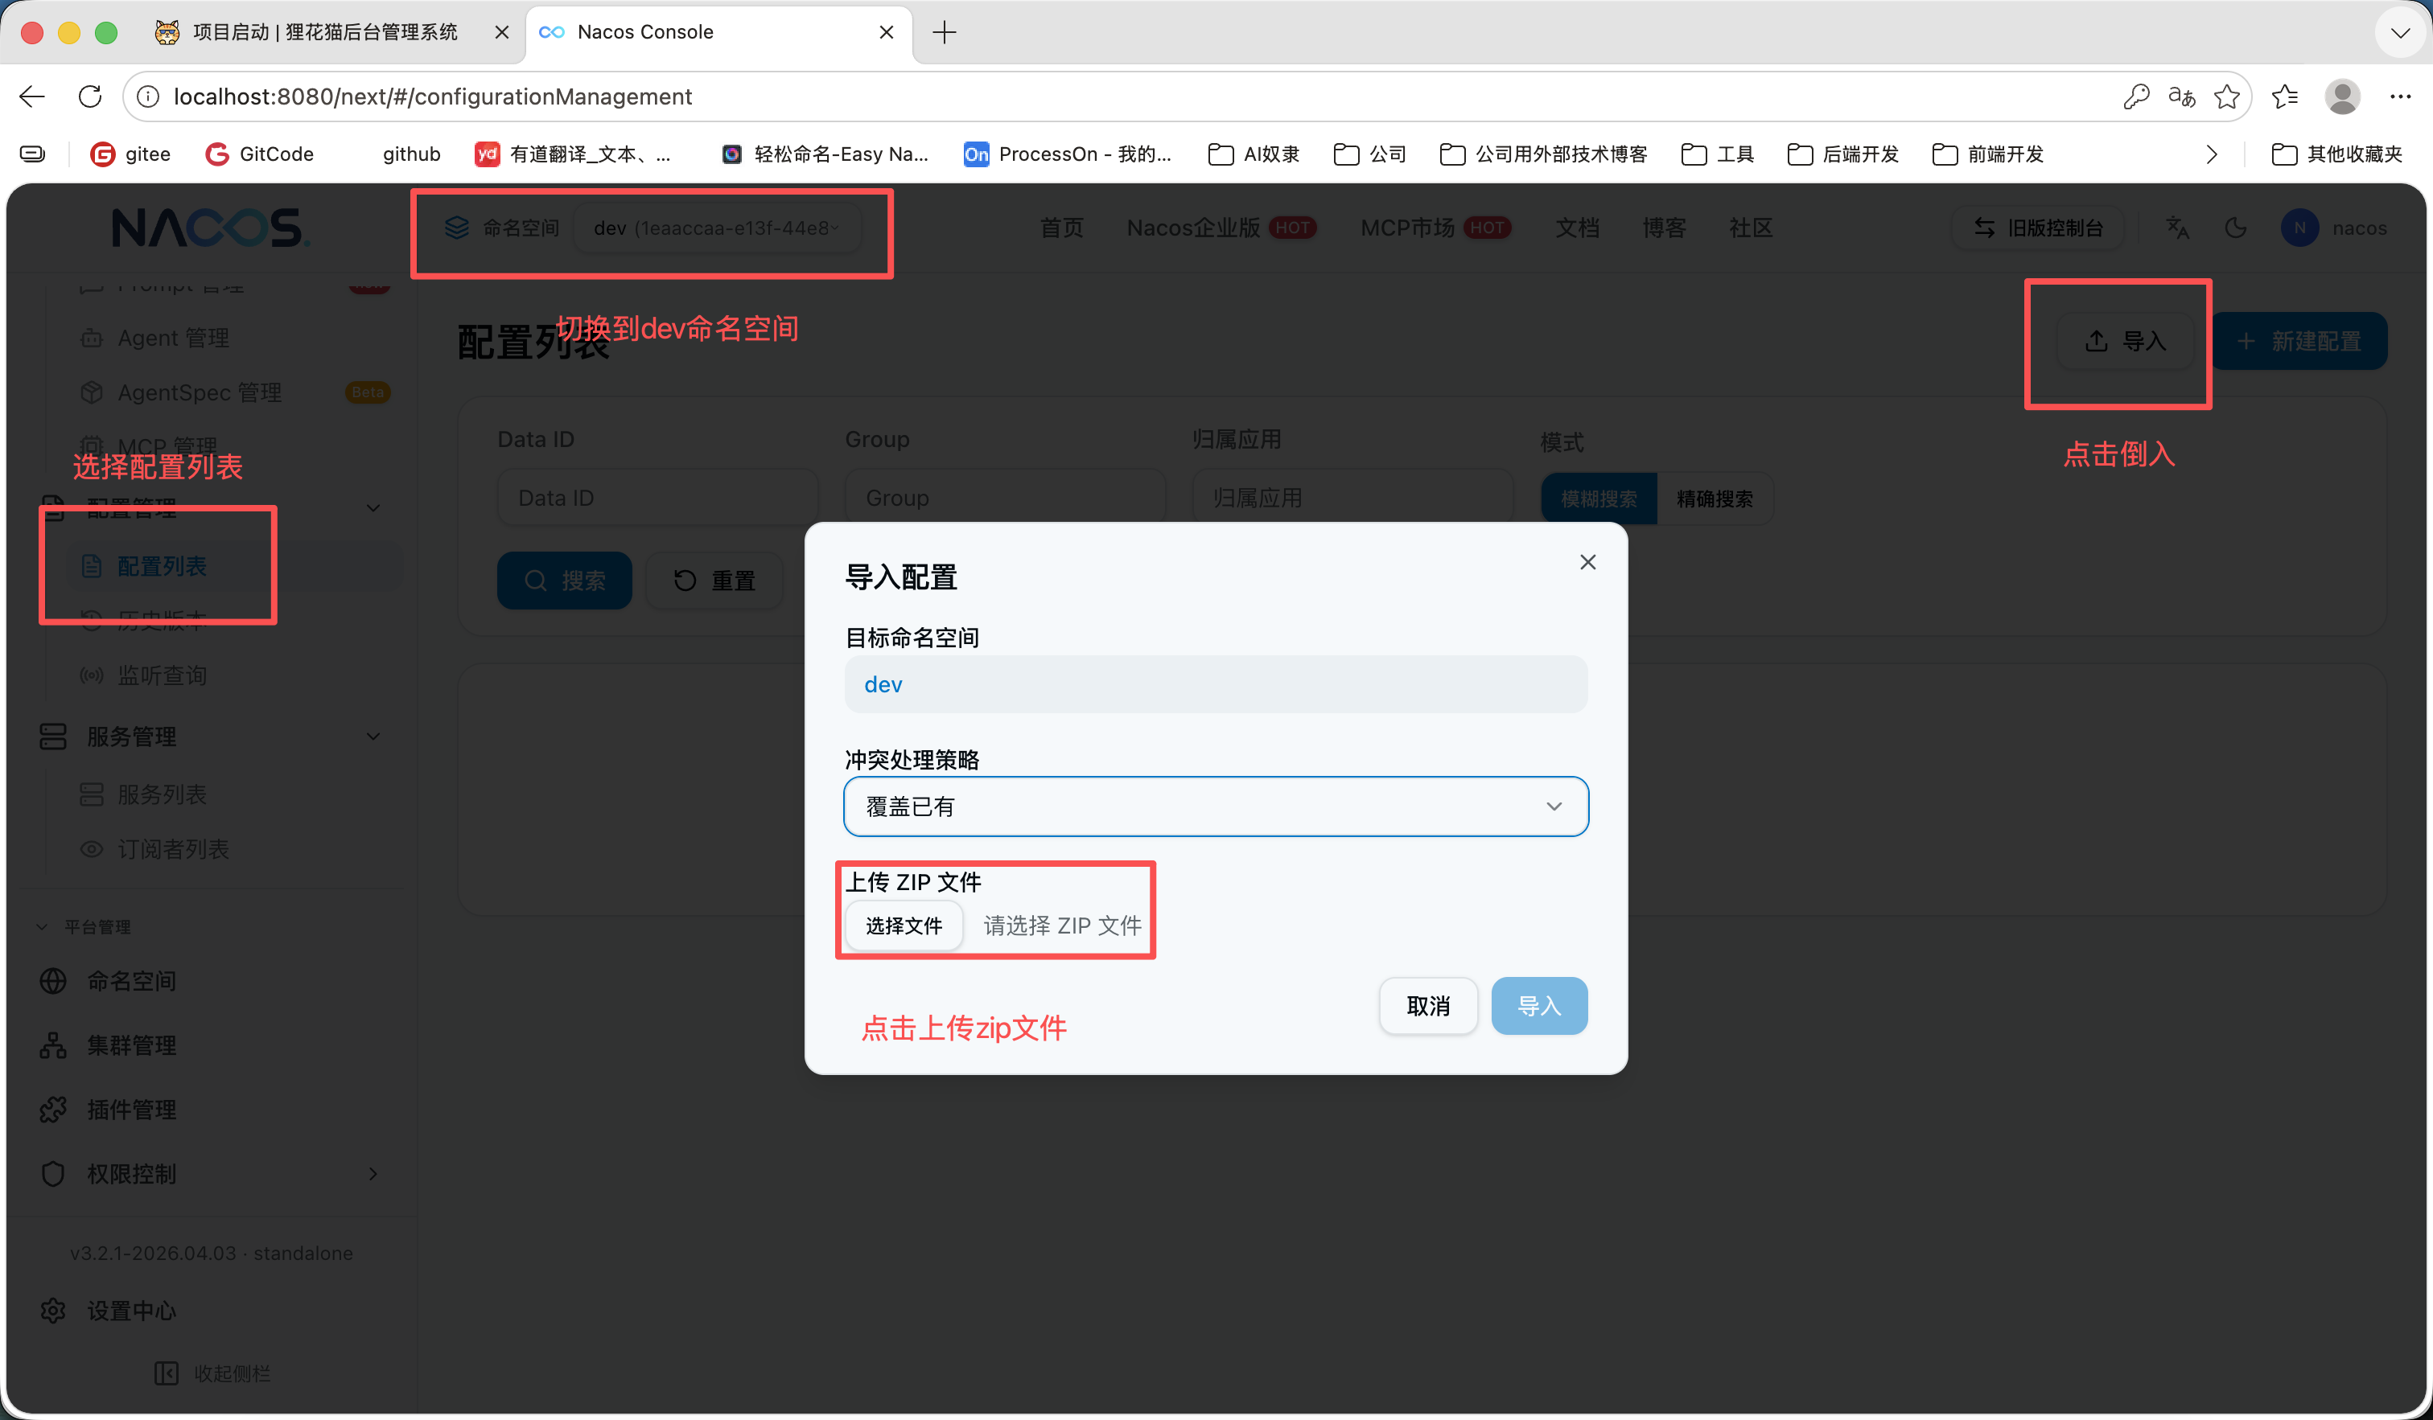
Task: Open 订阅者列表 in sidebar
Action: point(173,849)
